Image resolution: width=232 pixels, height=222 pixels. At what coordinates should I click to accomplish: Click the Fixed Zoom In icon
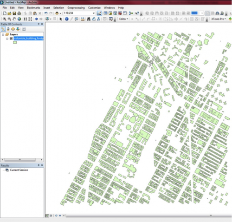25,19
